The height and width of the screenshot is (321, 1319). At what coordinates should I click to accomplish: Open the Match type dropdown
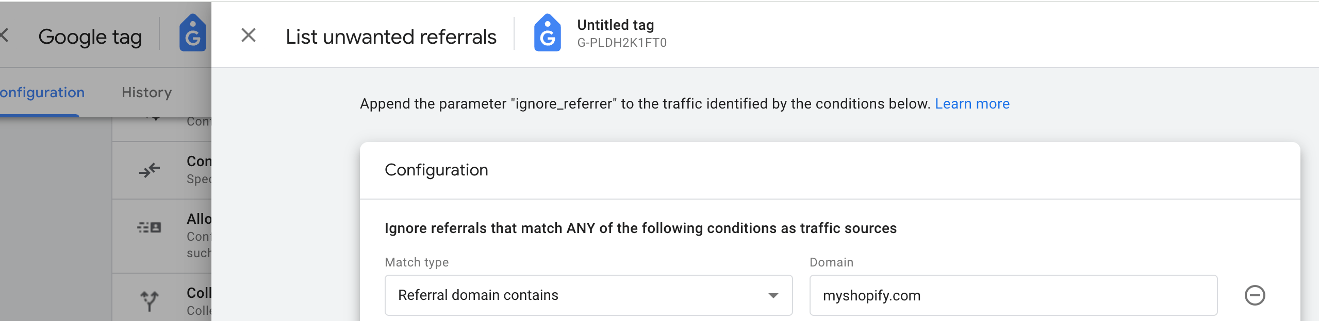[x=588, y=295]
